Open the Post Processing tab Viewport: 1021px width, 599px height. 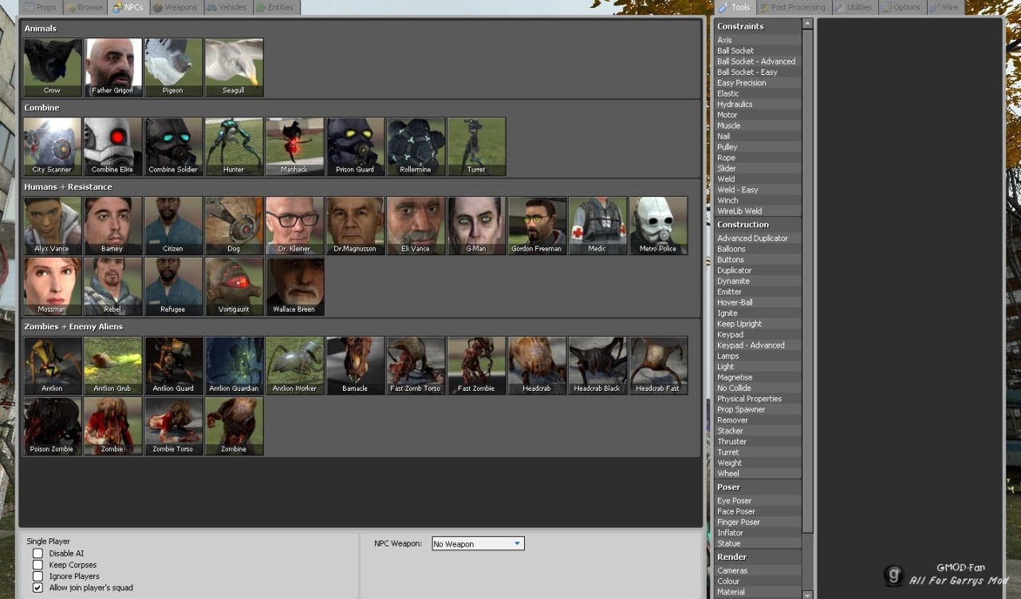(793, 7)
